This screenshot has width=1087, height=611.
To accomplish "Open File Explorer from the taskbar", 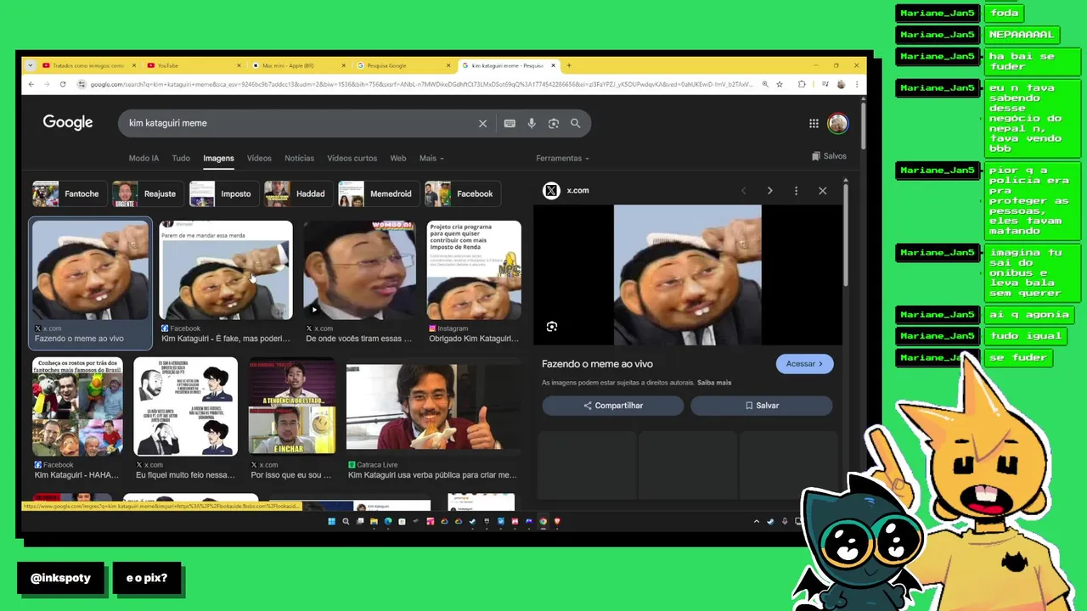I will 374,521.
